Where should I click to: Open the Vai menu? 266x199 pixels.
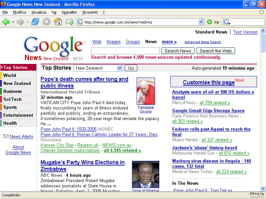point(54,12)
